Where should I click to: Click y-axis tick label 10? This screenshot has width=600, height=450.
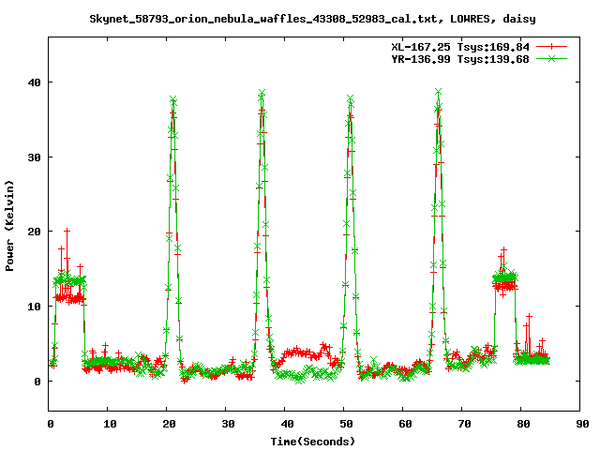point(35,307)
